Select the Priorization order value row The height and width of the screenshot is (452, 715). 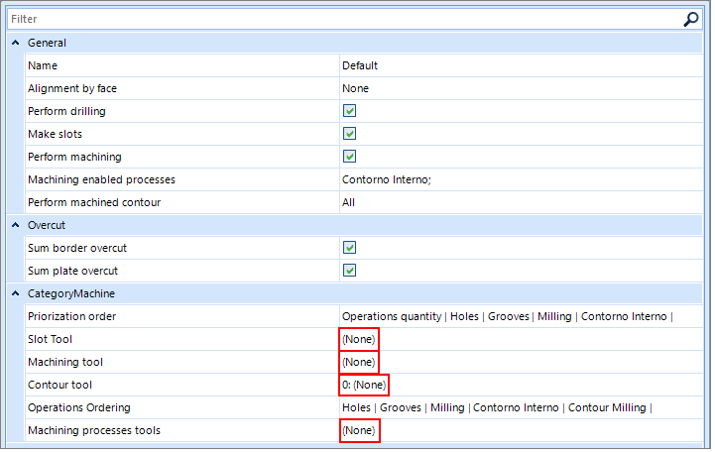pyautogui.click(x=507, y=316)
